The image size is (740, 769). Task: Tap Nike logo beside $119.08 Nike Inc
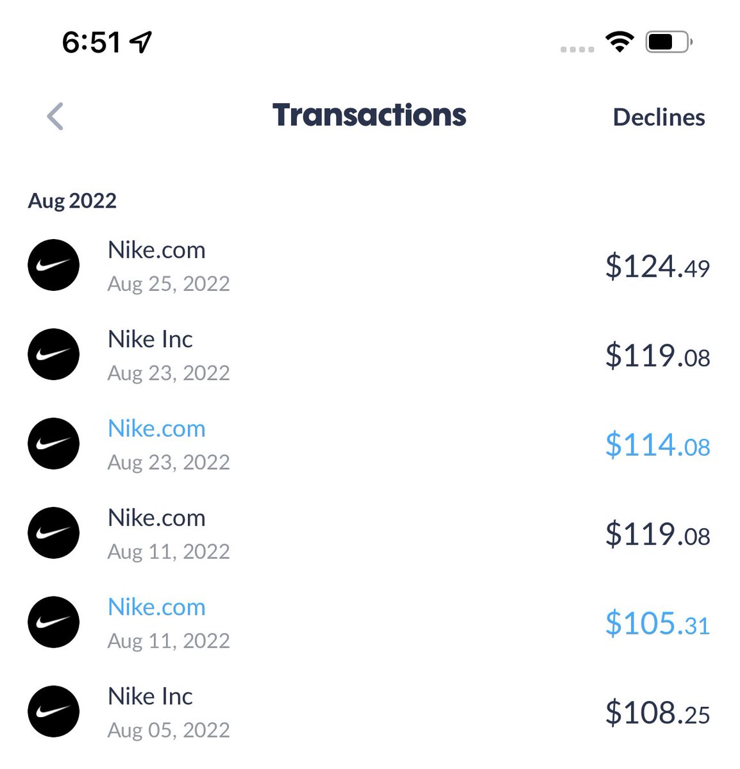(x=54, y=354)
